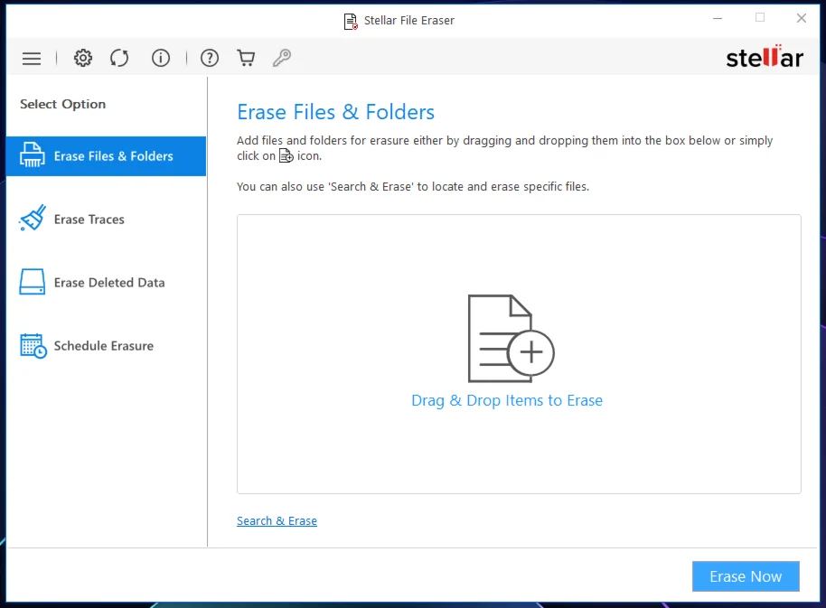826x608 pixels.
Task: Open Schedule Erasure option
Action: click(103, 346)
